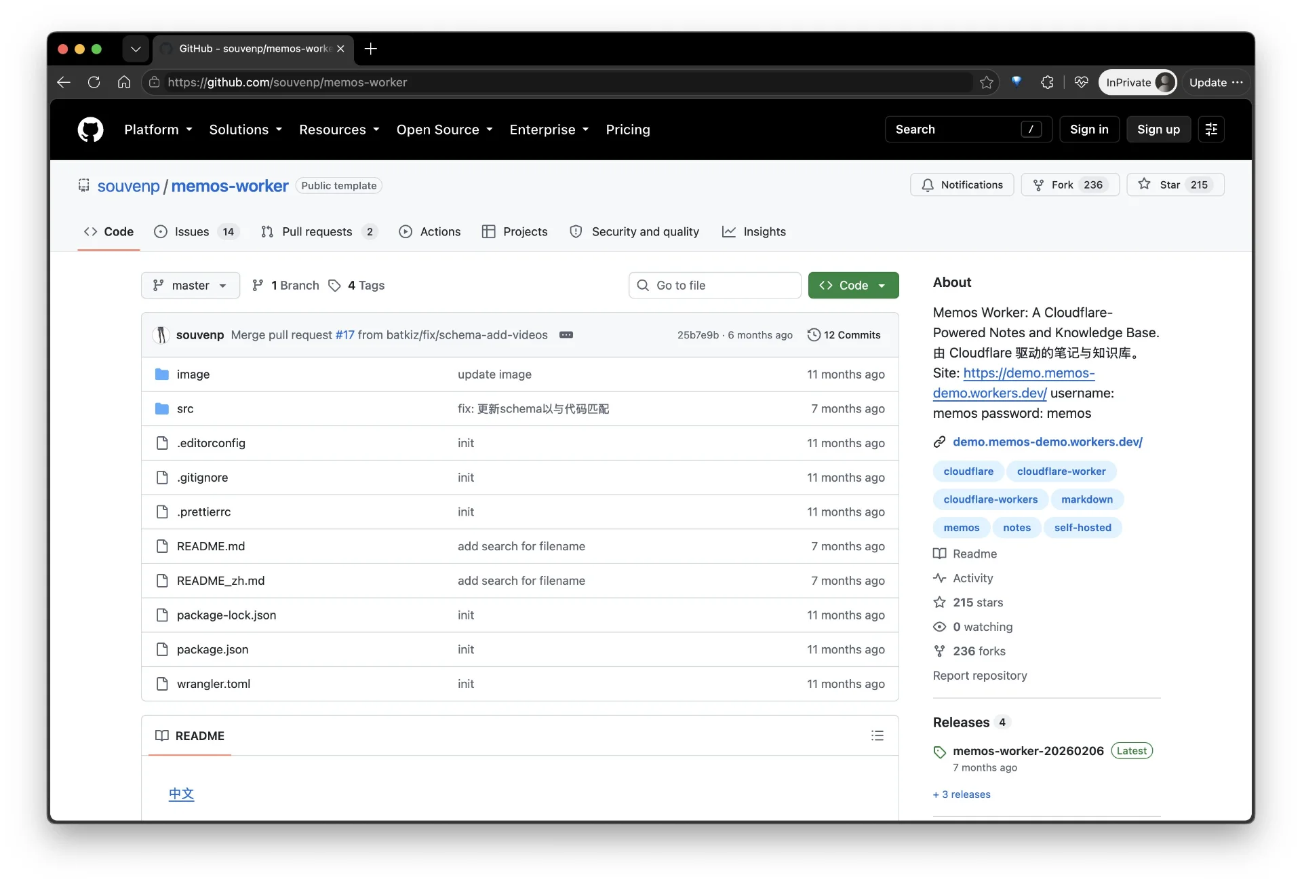Open the src folder
This screenshot has height=886, width=1302.
coord(185,409)
